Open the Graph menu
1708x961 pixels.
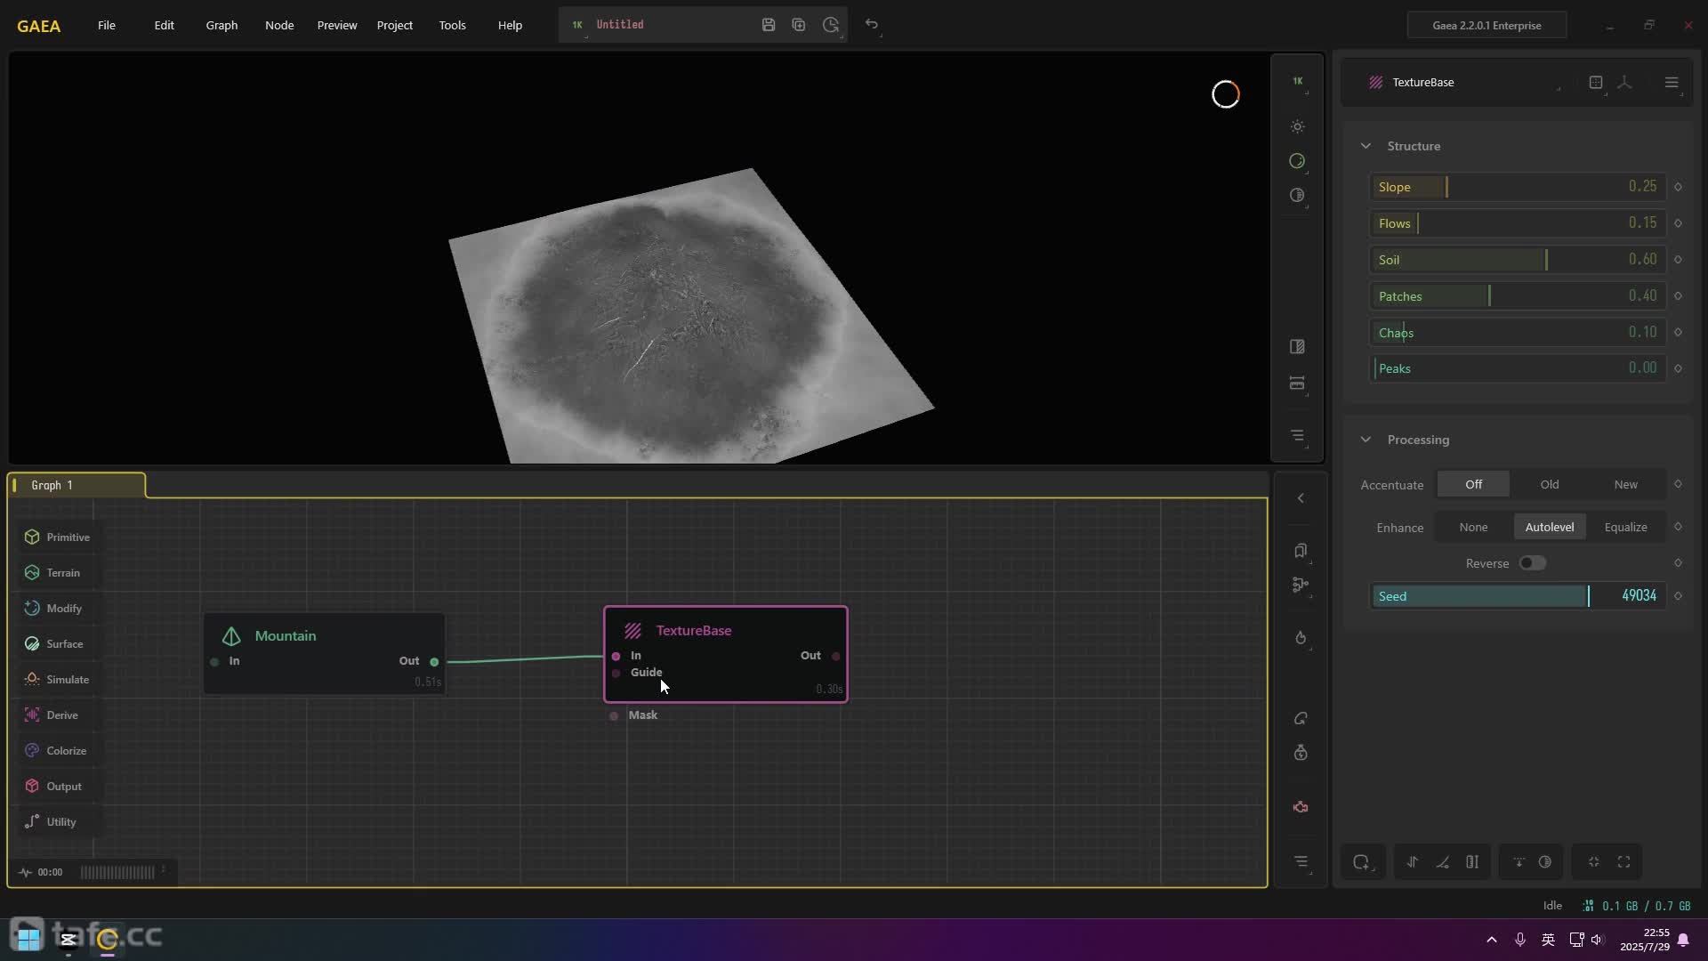tap(222, 25)
